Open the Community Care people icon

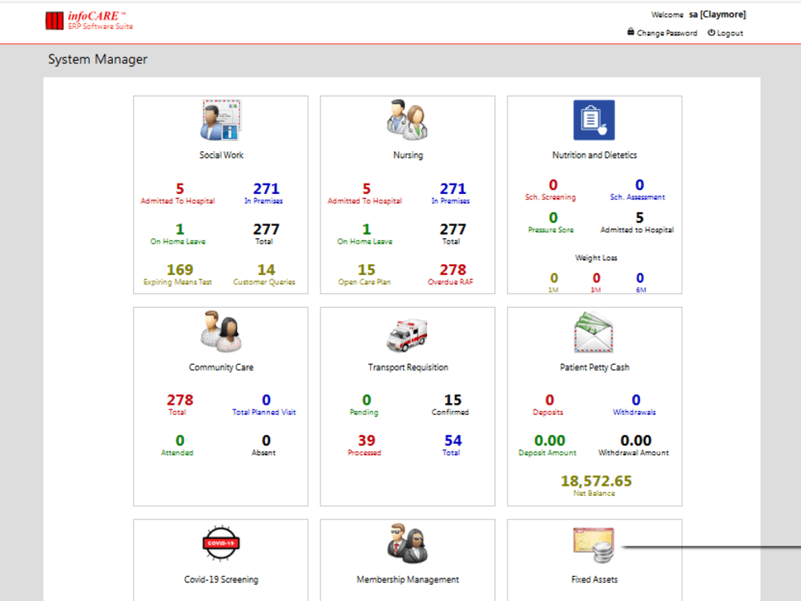click(221, 332)
